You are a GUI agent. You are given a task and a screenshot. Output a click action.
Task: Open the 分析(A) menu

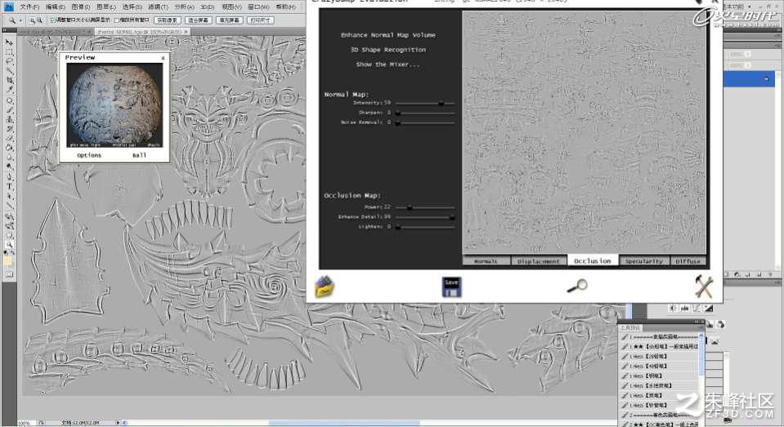(x=185, y=7)
